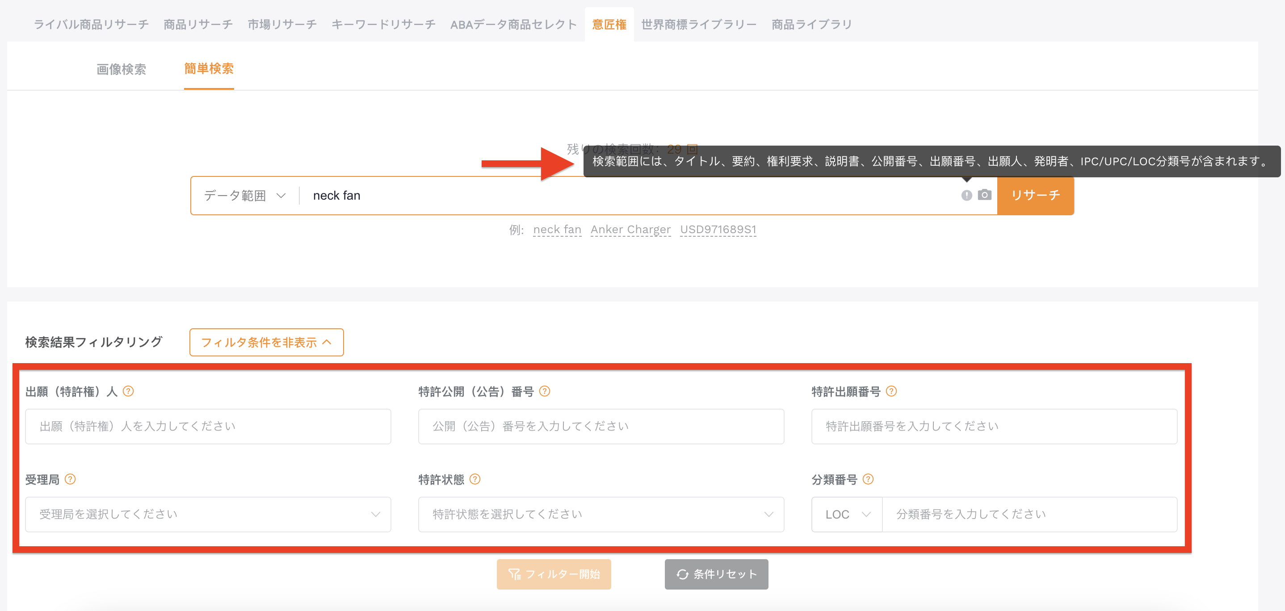Select the 意匠権 tab
1285x611 pixels.
(x=609, y=24)
